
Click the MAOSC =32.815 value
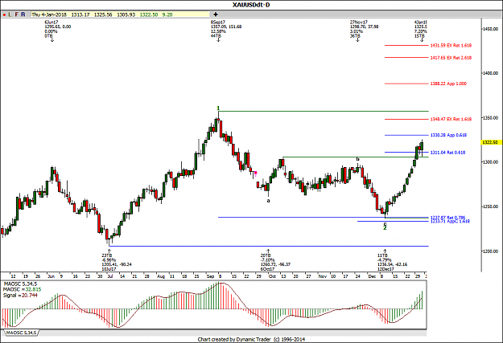pyautogui.click(x=23, y=289)
